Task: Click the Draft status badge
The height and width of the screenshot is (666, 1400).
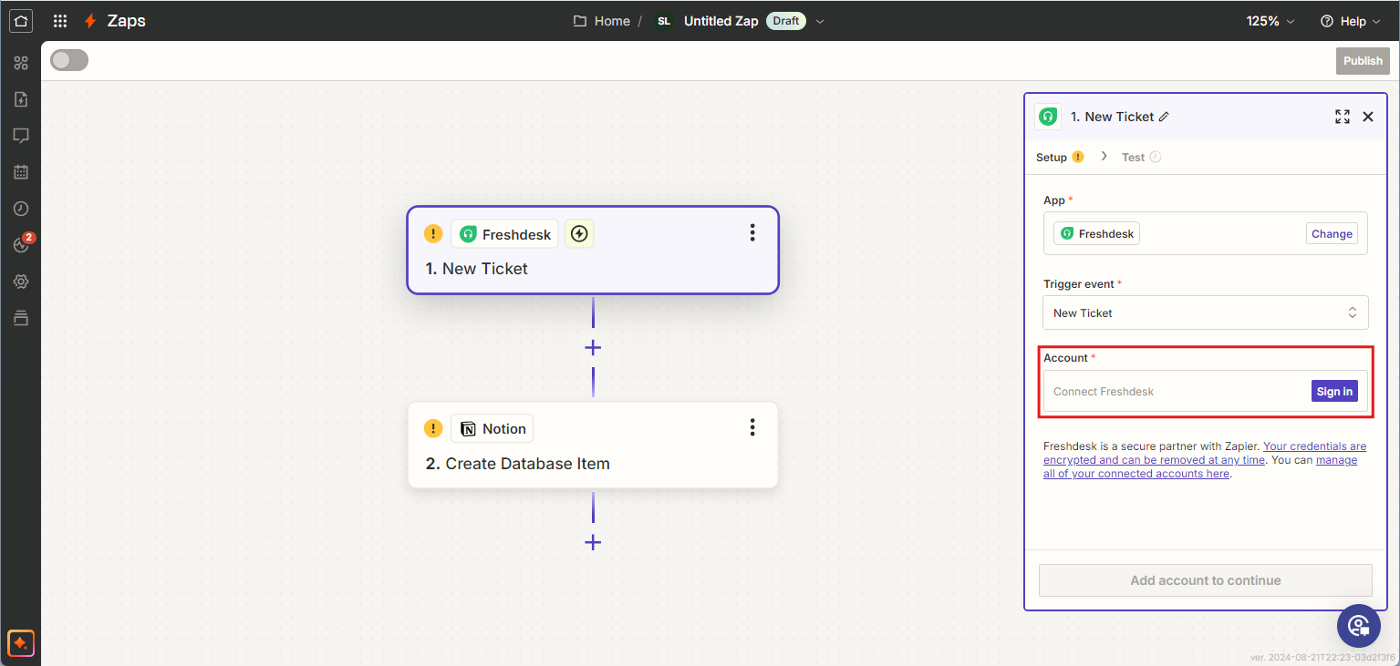Action: click(786, 21)
